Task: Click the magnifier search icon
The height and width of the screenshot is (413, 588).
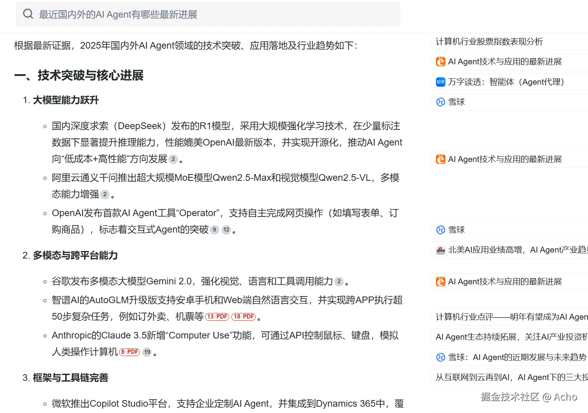Action: pos(28,14)
